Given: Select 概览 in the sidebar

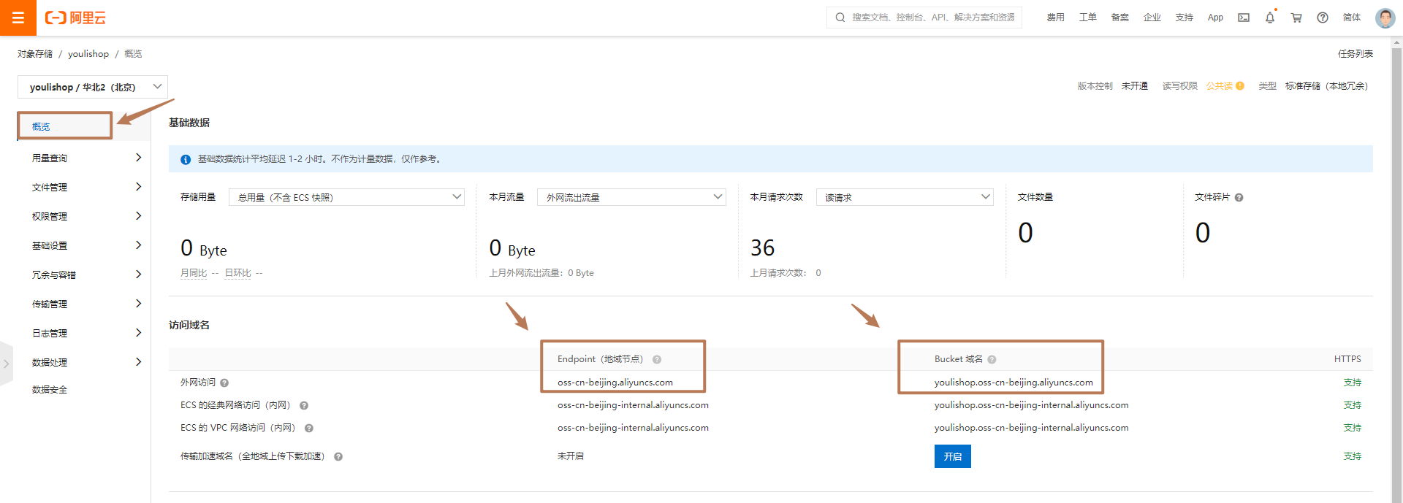Looking at the screenshot, I should [x=42, y=126].
